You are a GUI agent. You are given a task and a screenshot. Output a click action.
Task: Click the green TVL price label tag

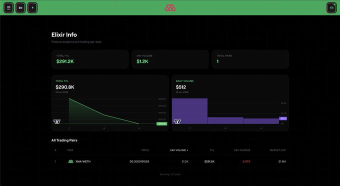tap(162, 124)
